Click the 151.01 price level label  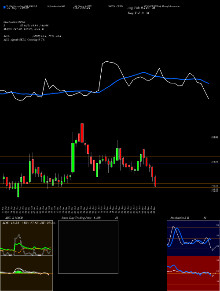point(215,162)
